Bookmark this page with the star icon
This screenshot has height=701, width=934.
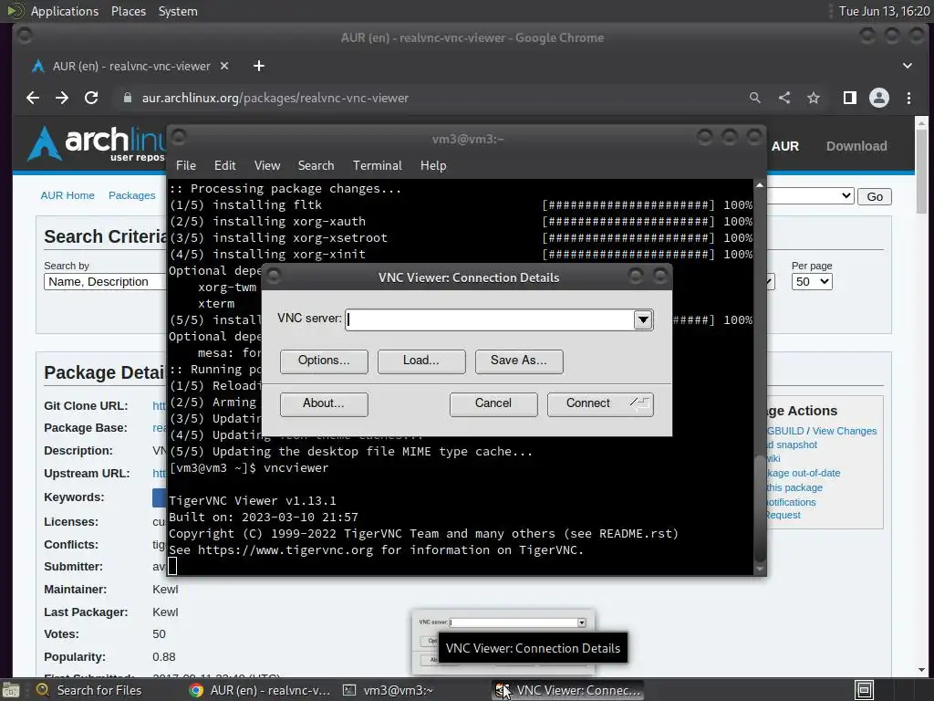814,98
